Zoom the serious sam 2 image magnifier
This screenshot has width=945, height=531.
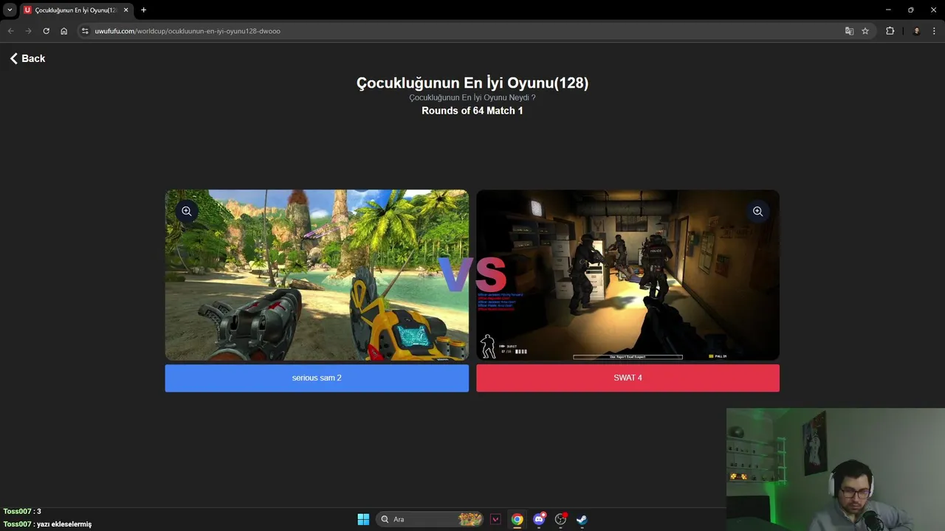click(187, 211)
